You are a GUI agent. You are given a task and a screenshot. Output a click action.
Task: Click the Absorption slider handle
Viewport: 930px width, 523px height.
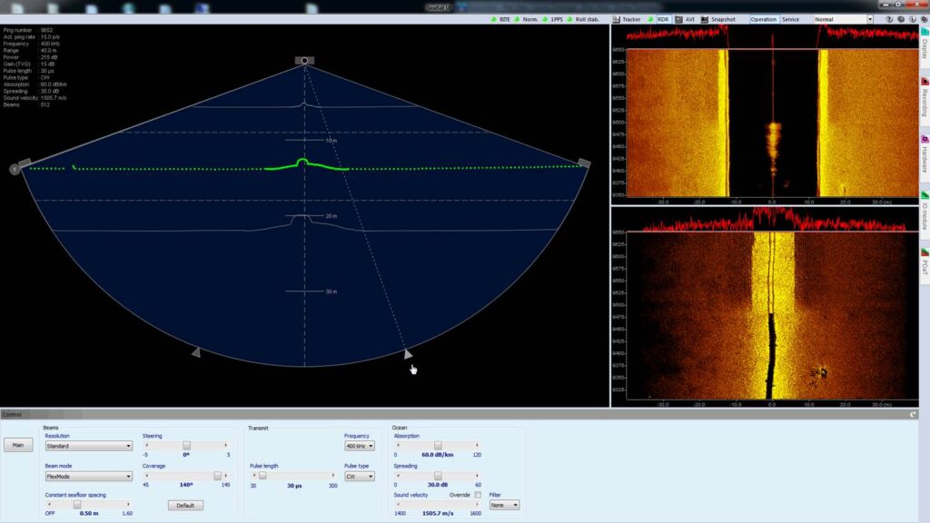[x=438, y=446]
